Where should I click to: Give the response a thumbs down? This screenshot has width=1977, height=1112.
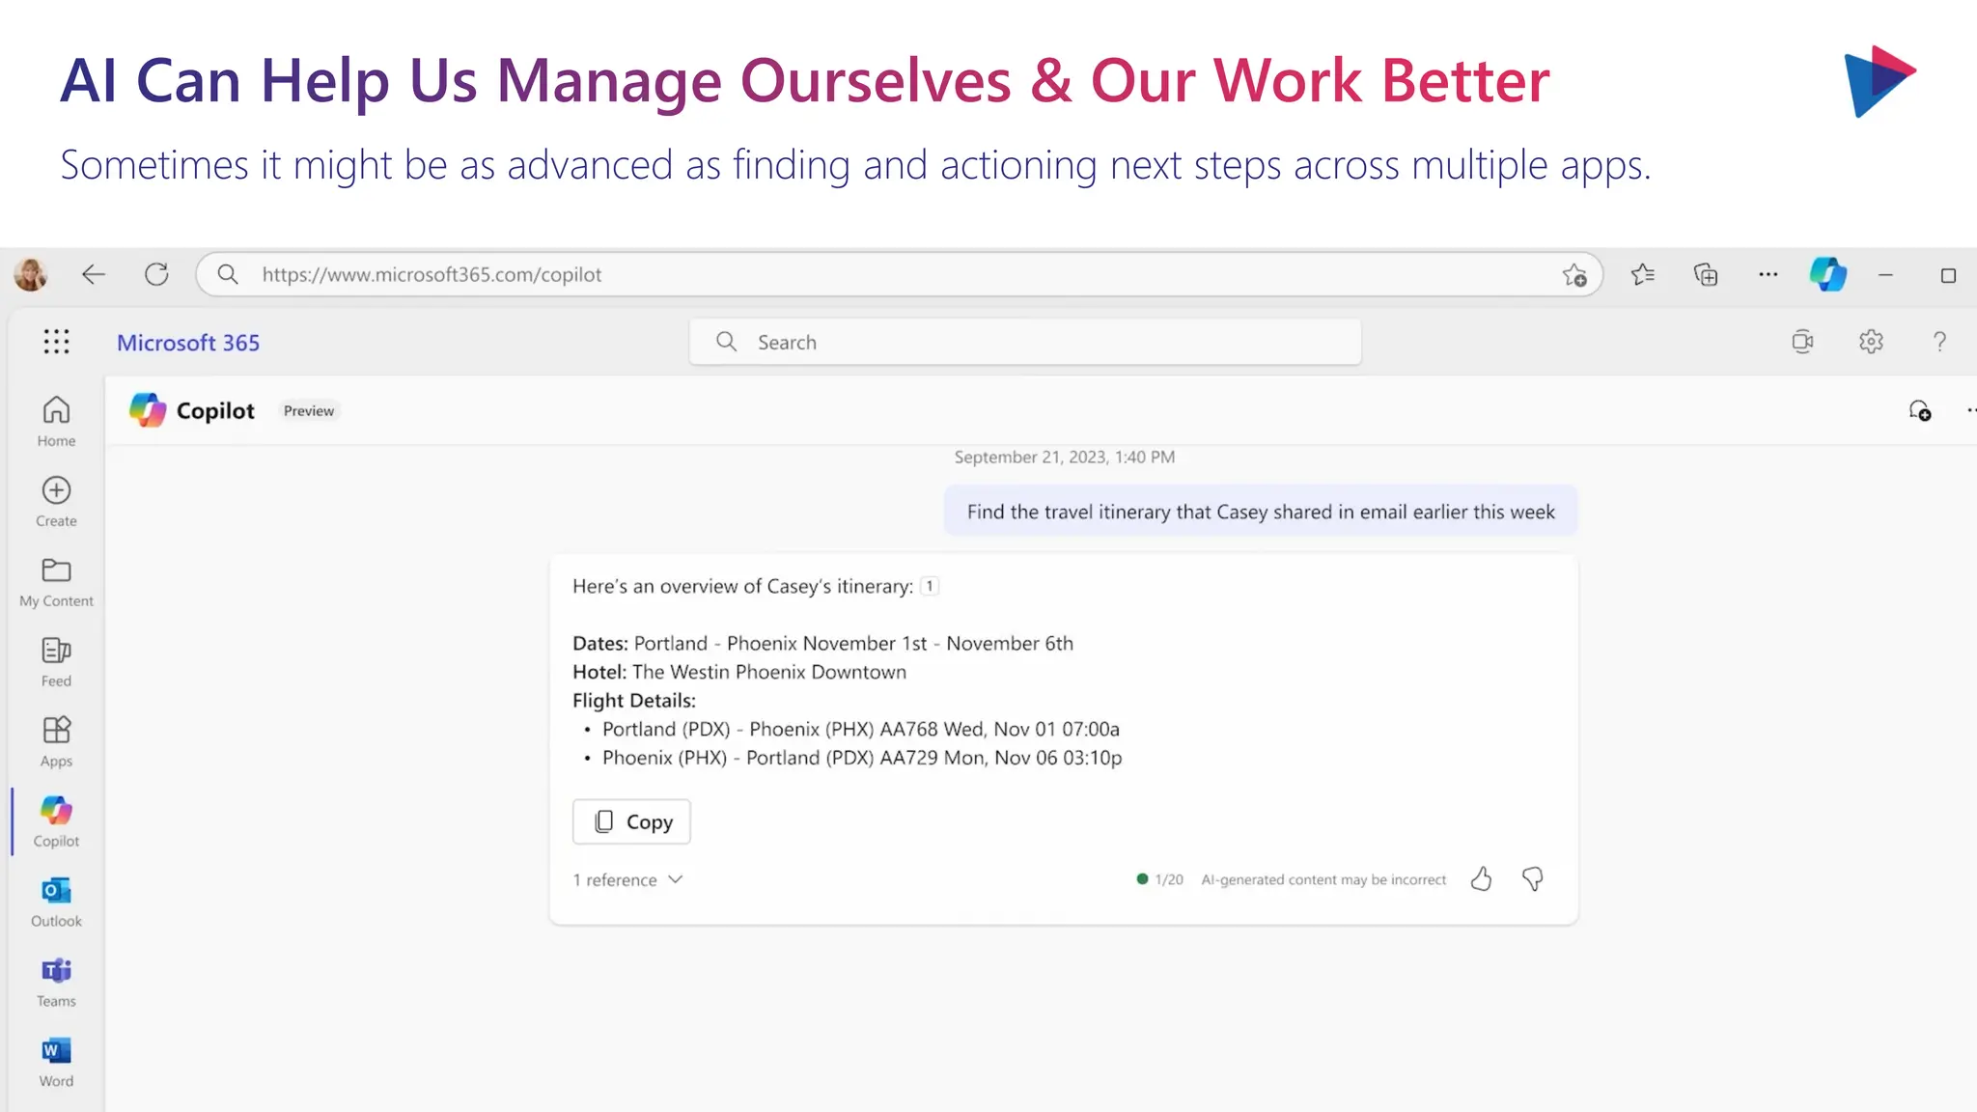pyautogui.click(x=1532, y=878)
